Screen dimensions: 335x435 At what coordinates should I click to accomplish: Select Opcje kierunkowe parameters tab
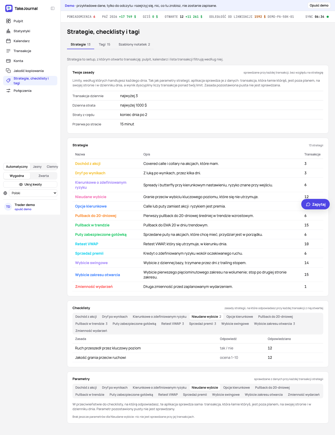pos(237,388)
